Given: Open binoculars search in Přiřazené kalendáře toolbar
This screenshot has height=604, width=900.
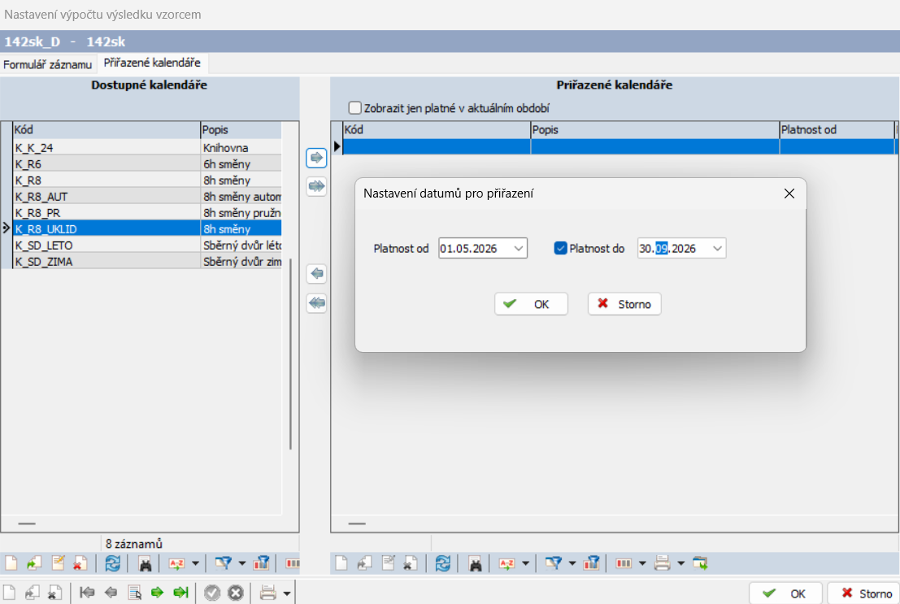Looking at the screenshot, I should click(x=476, y=563).
